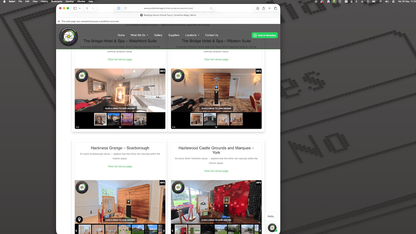
Task: Click the URL address field
Action: click(168, 8)
